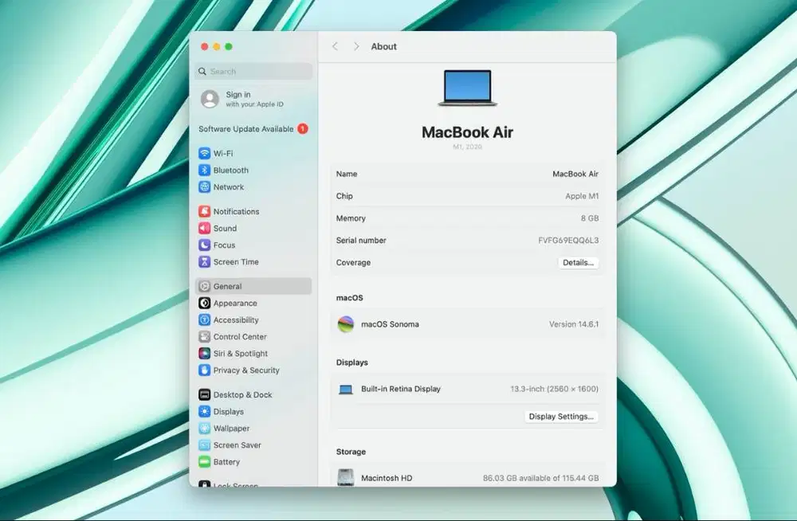Viewport: 797px width, 521px height.
Task: Click the Serial number label
Action: click(361, 240)
